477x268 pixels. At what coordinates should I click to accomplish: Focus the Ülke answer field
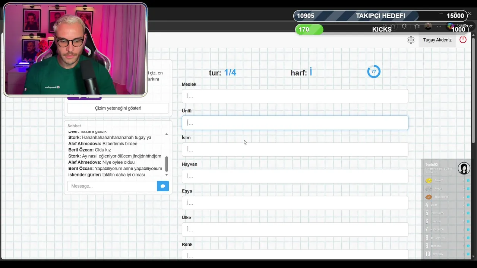[295, 229]
